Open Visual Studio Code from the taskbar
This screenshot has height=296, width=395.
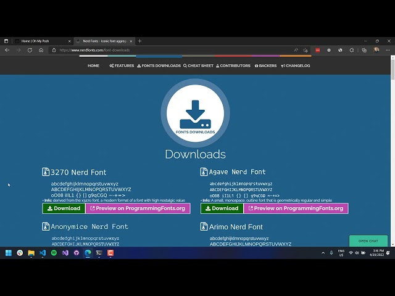point(43,253)
